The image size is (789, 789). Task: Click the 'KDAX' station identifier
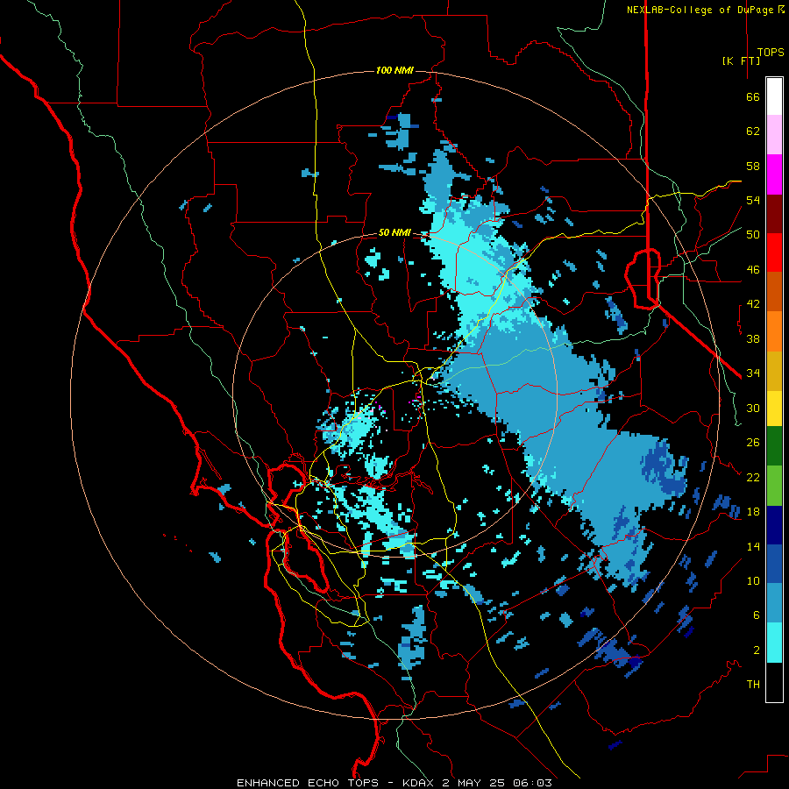click(x=420, y=783)
